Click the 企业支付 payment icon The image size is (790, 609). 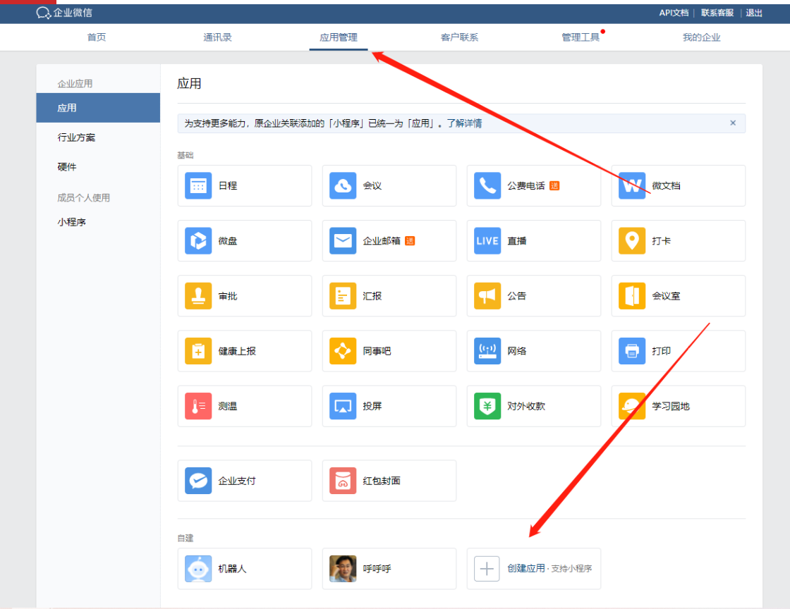pos(198,481)
